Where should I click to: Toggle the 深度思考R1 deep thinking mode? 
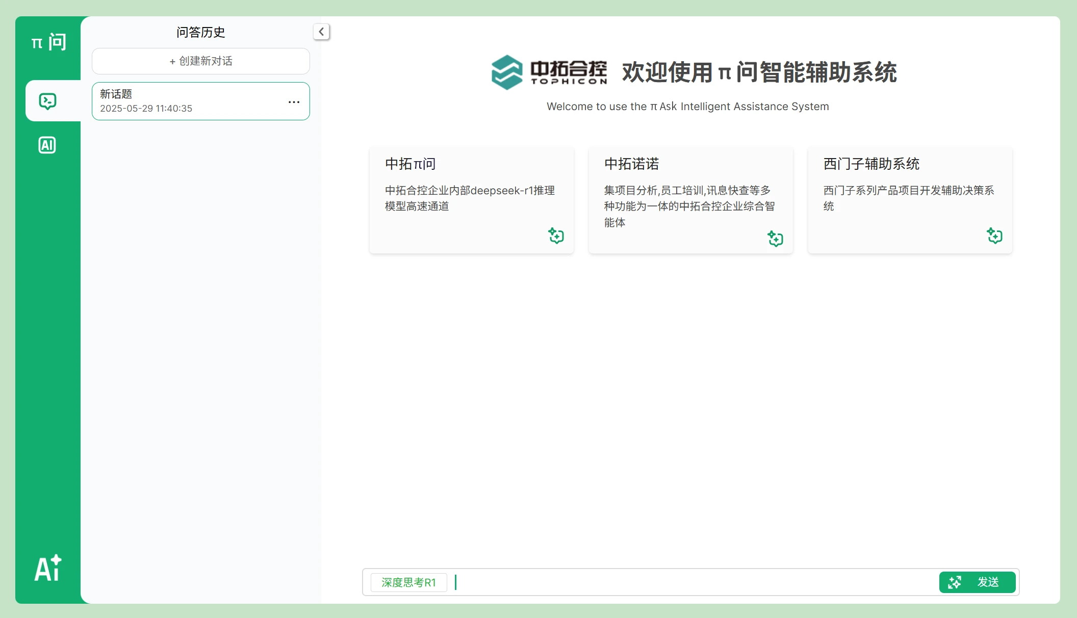click(408, 582)
